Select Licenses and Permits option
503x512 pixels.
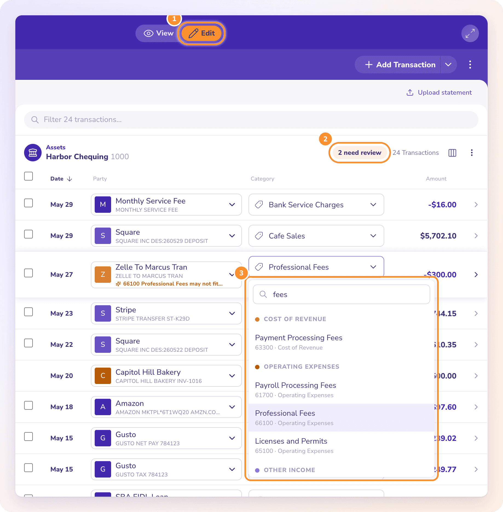pos(341,446)
